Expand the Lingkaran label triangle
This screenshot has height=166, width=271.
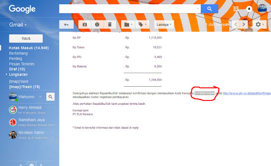(x=6, y=74)
